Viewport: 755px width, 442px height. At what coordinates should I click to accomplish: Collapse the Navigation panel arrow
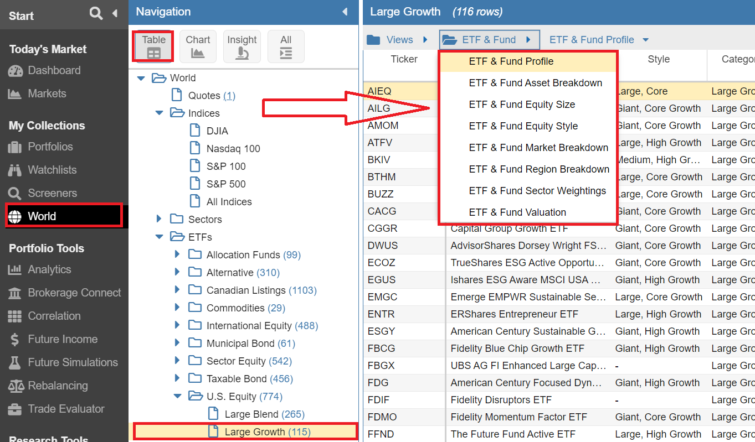(x=345, y=12)
